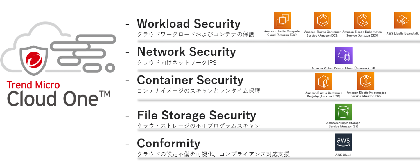Select the Network Security heading
Viewport: 420px width, 165px height.
pyautogui.click(x=186, y=52)
